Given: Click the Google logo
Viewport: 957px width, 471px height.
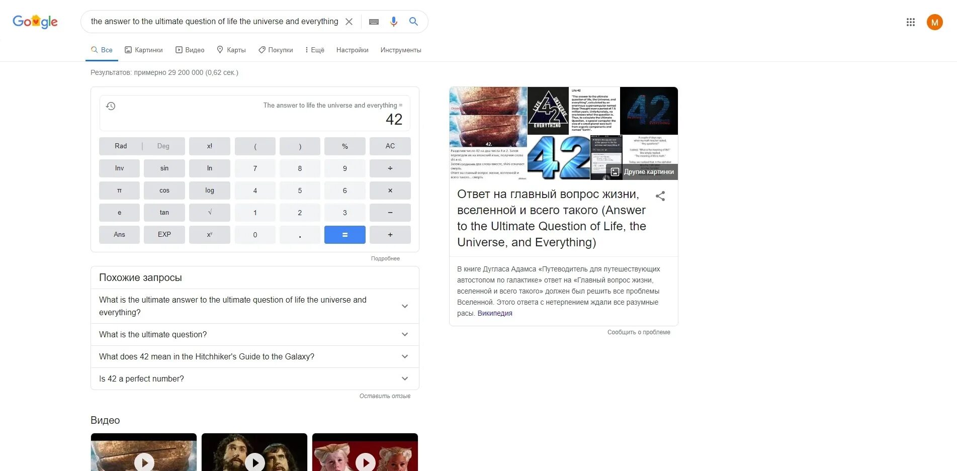Looking at the screenshot, I should 35,22.
